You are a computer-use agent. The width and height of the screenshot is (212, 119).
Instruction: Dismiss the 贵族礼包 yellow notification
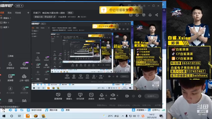[141, 8]
